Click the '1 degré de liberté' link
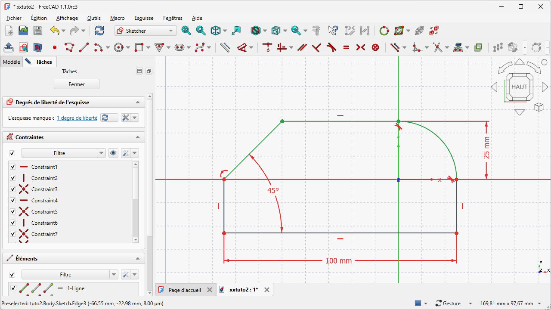Viewport: 551px width, 310px height. (x=77, y=118)
